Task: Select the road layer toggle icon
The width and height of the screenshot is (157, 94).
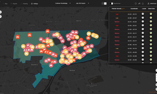Action: click(103, 4)
